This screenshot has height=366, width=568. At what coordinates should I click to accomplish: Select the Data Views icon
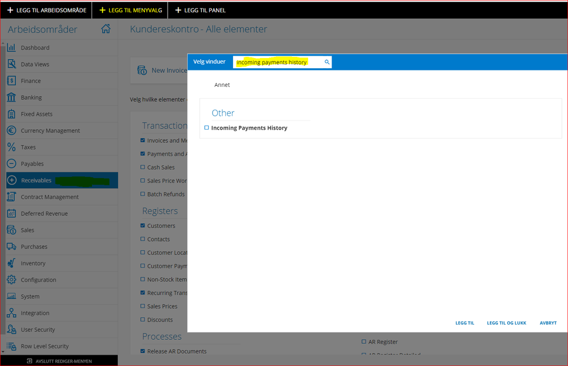[11, 64]
